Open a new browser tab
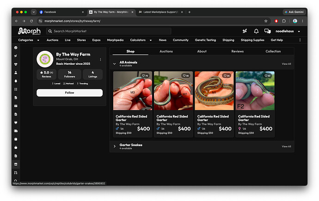This screenshot has height=201, width=319. 189,12
